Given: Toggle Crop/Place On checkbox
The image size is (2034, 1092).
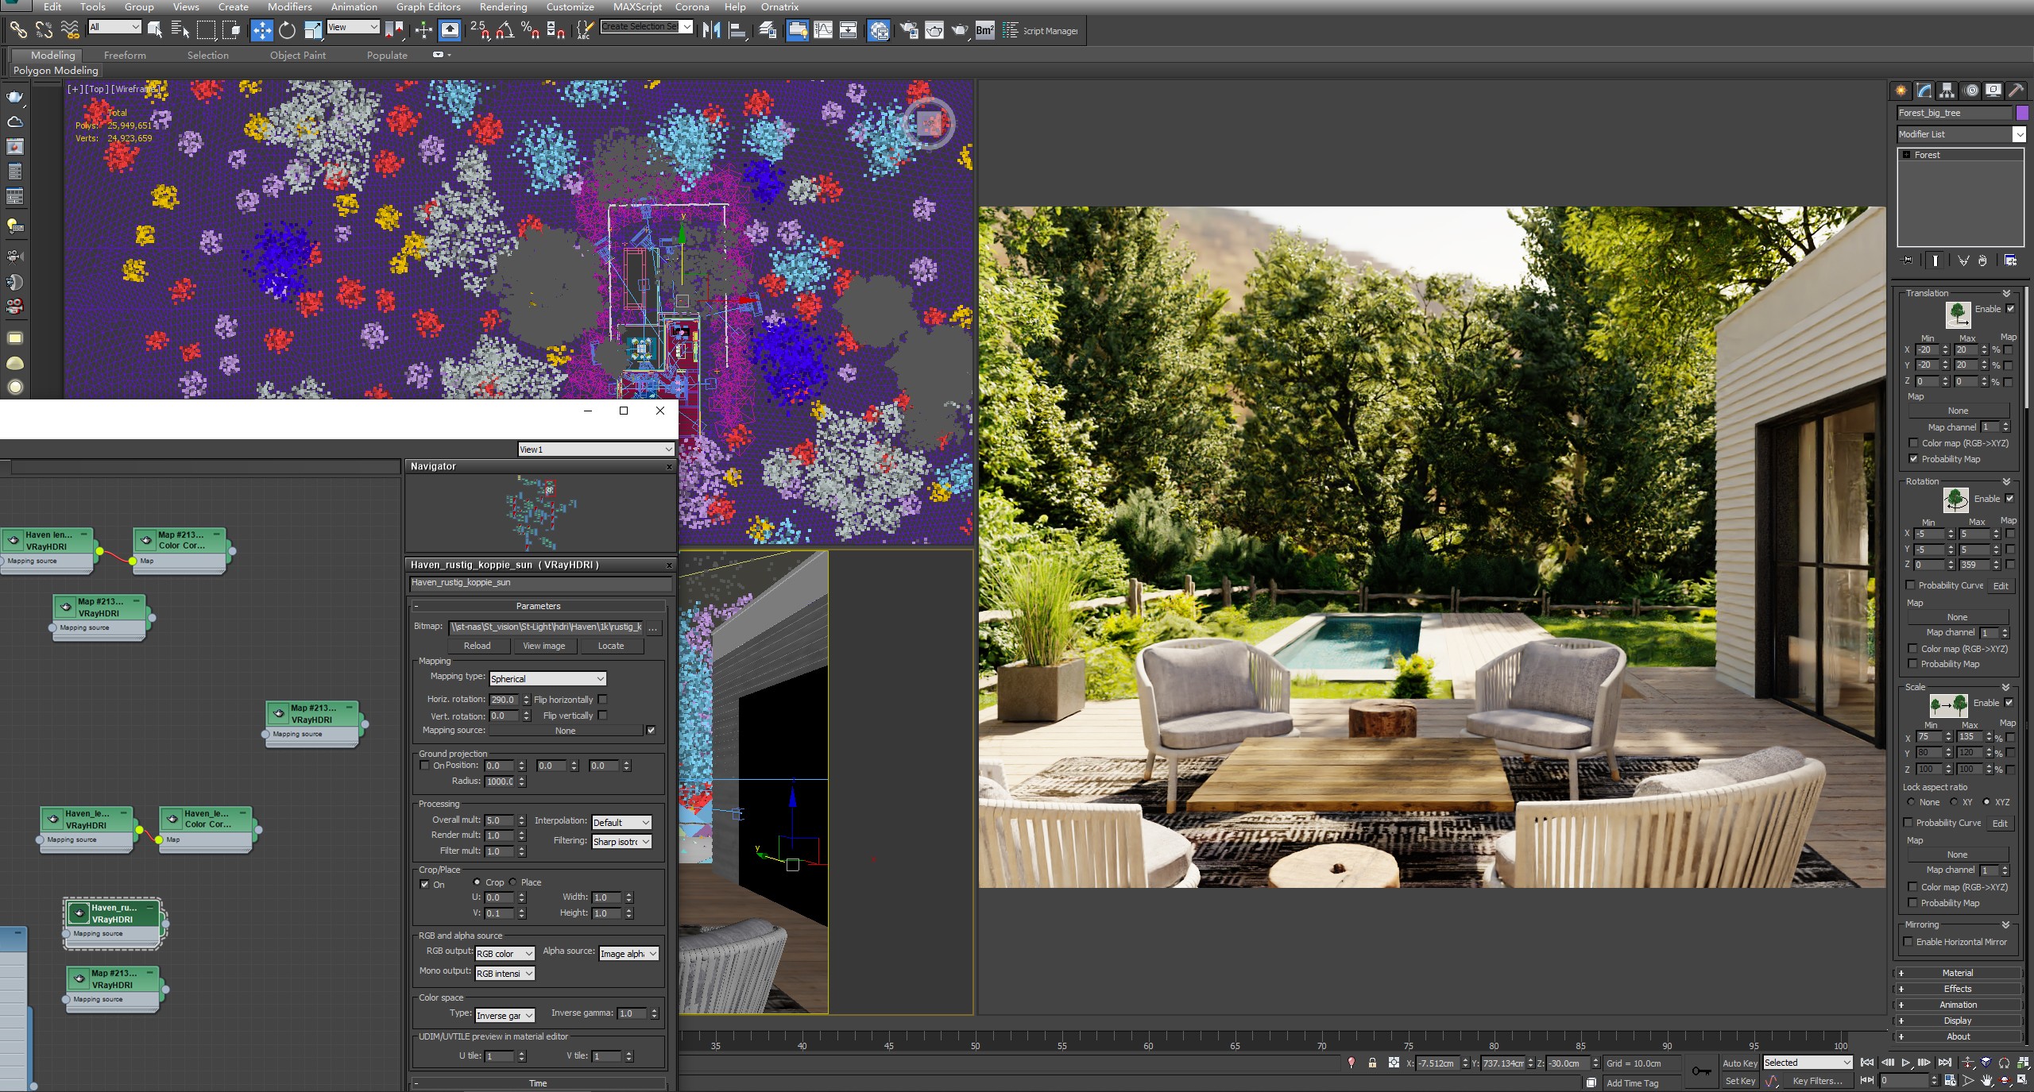Looking at the screenshot, I should coord(424,884).
